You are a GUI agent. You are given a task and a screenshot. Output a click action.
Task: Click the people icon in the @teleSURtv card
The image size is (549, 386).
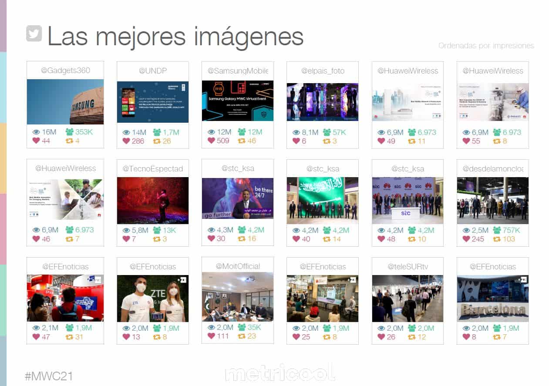pos(411,328)
